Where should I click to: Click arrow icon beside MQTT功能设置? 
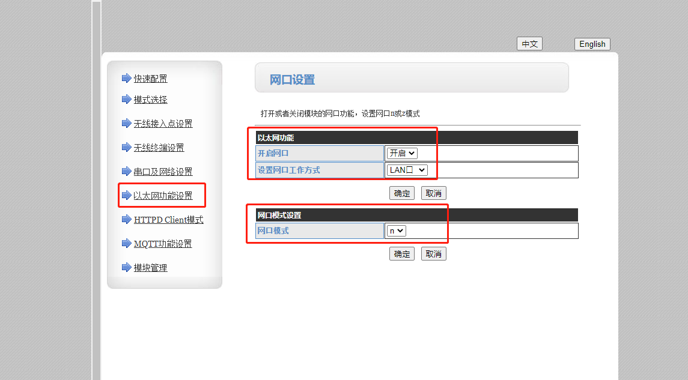pos(126,243)
